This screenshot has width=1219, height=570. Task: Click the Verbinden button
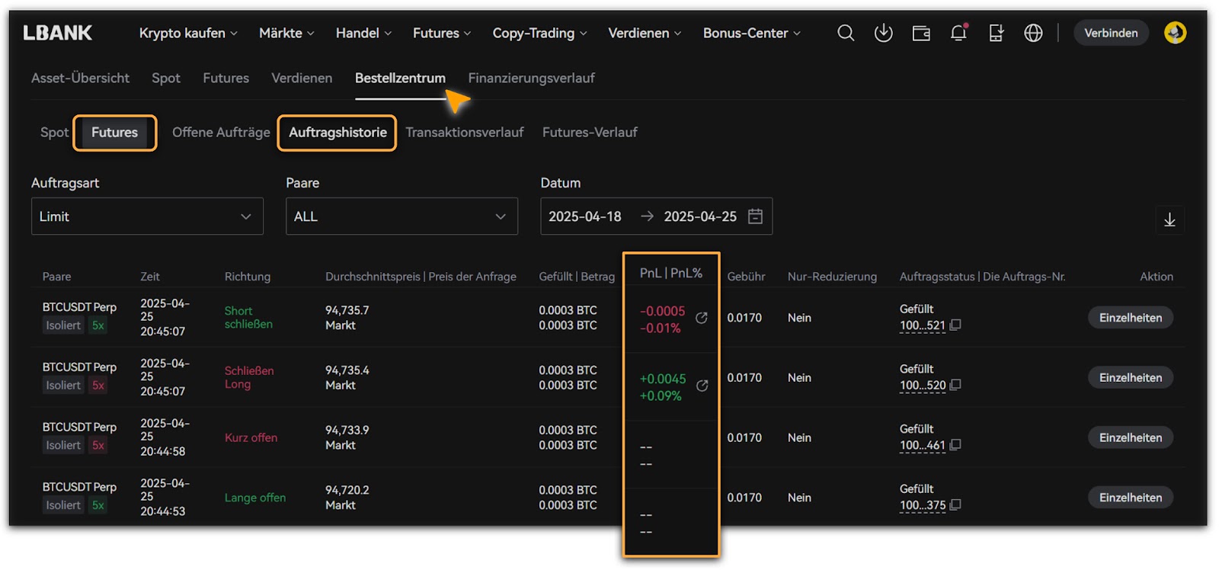tap(1111, 33)
